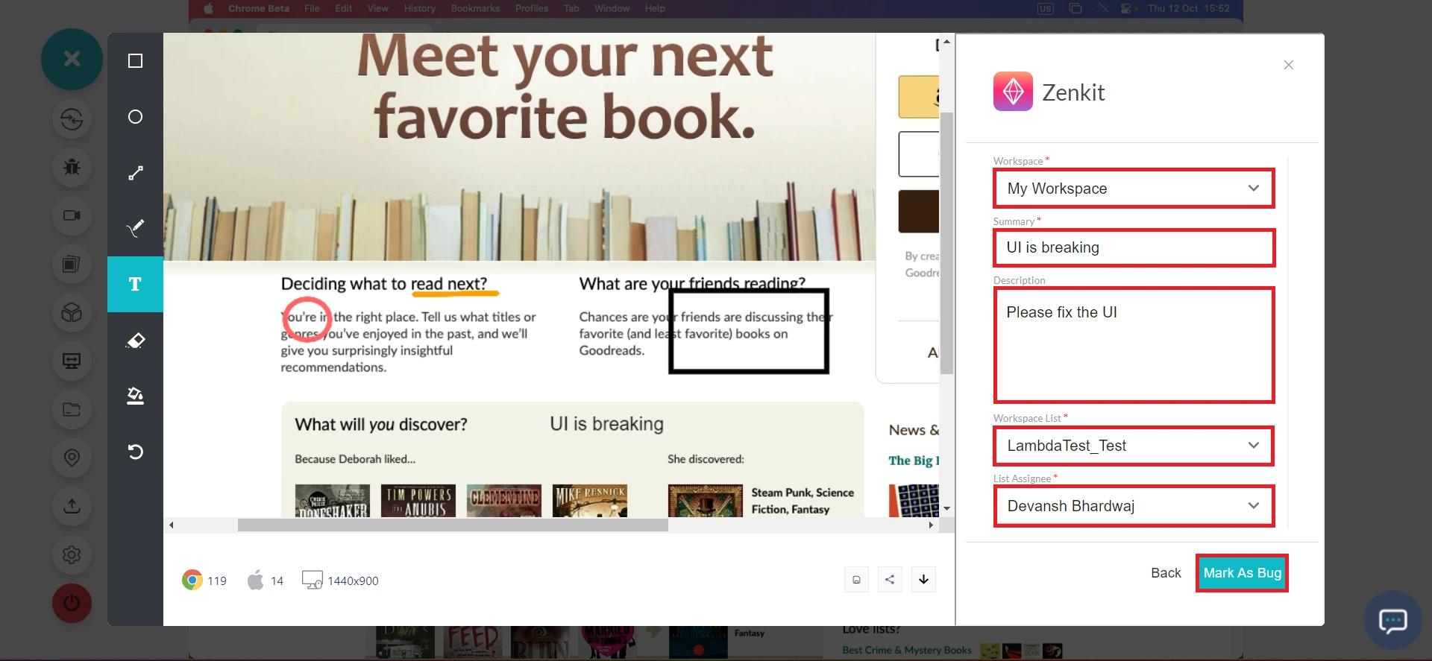Open the View menu in menu bar
The width and height of the screenshot is (1432, 661).
click(x=377, y=8)
